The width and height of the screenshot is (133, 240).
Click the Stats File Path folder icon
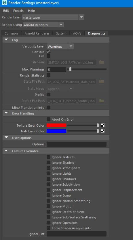(101, 81)
